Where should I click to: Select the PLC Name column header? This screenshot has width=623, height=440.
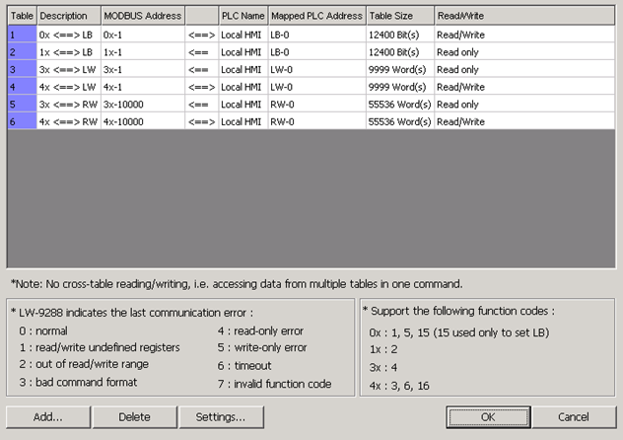[x=243, y=16]
